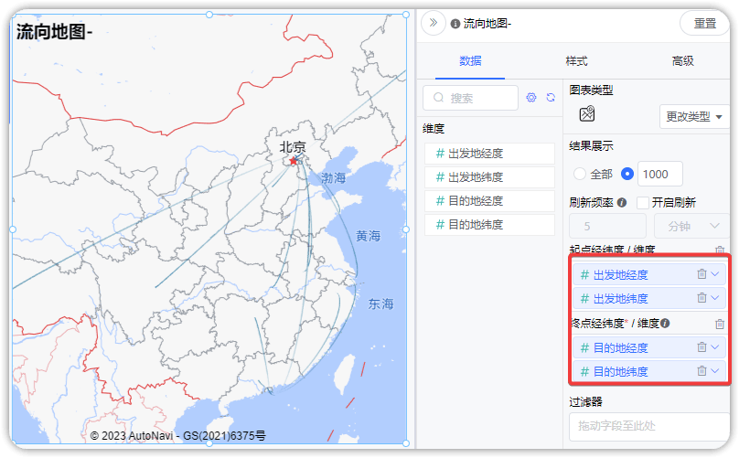Delete 出发地经度 from start point fields

pos(702,274)
